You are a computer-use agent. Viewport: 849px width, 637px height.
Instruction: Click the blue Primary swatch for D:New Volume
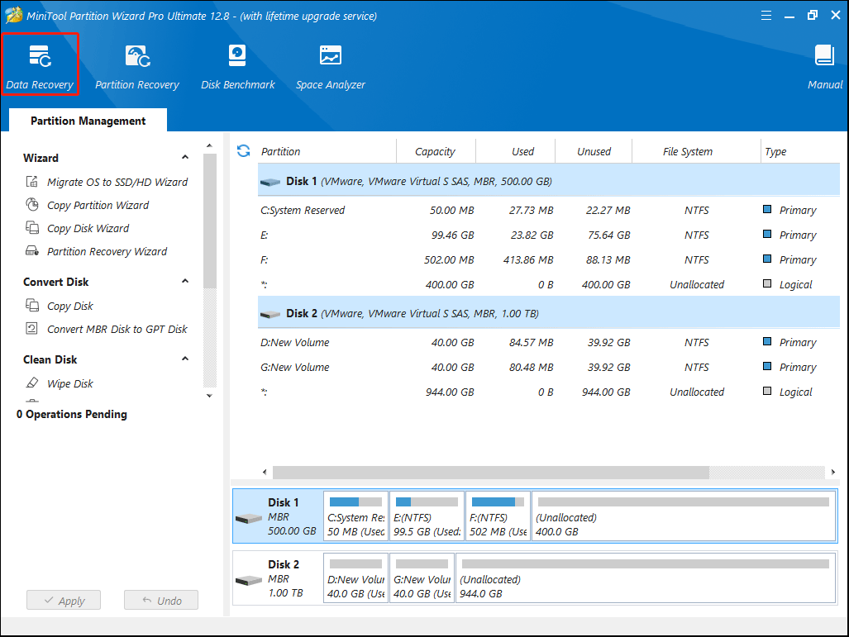(x=766, y=341)
